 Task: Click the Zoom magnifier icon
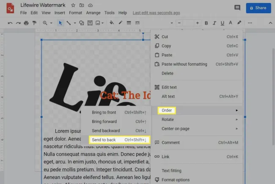[45, 23]
